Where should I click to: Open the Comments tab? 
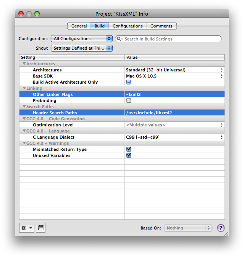click(x=161, y=26)
